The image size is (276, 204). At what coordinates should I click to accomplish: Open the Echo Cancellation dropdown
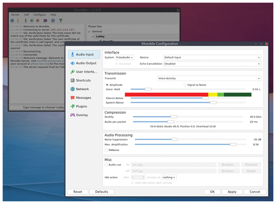pyautogui.click(x=212, y=64)
